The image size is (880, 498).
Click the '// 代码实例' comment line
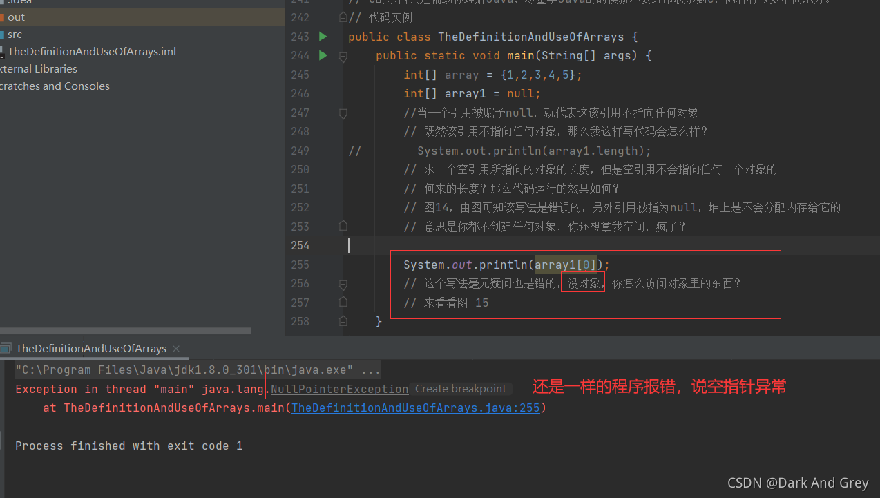pos(380,18)
